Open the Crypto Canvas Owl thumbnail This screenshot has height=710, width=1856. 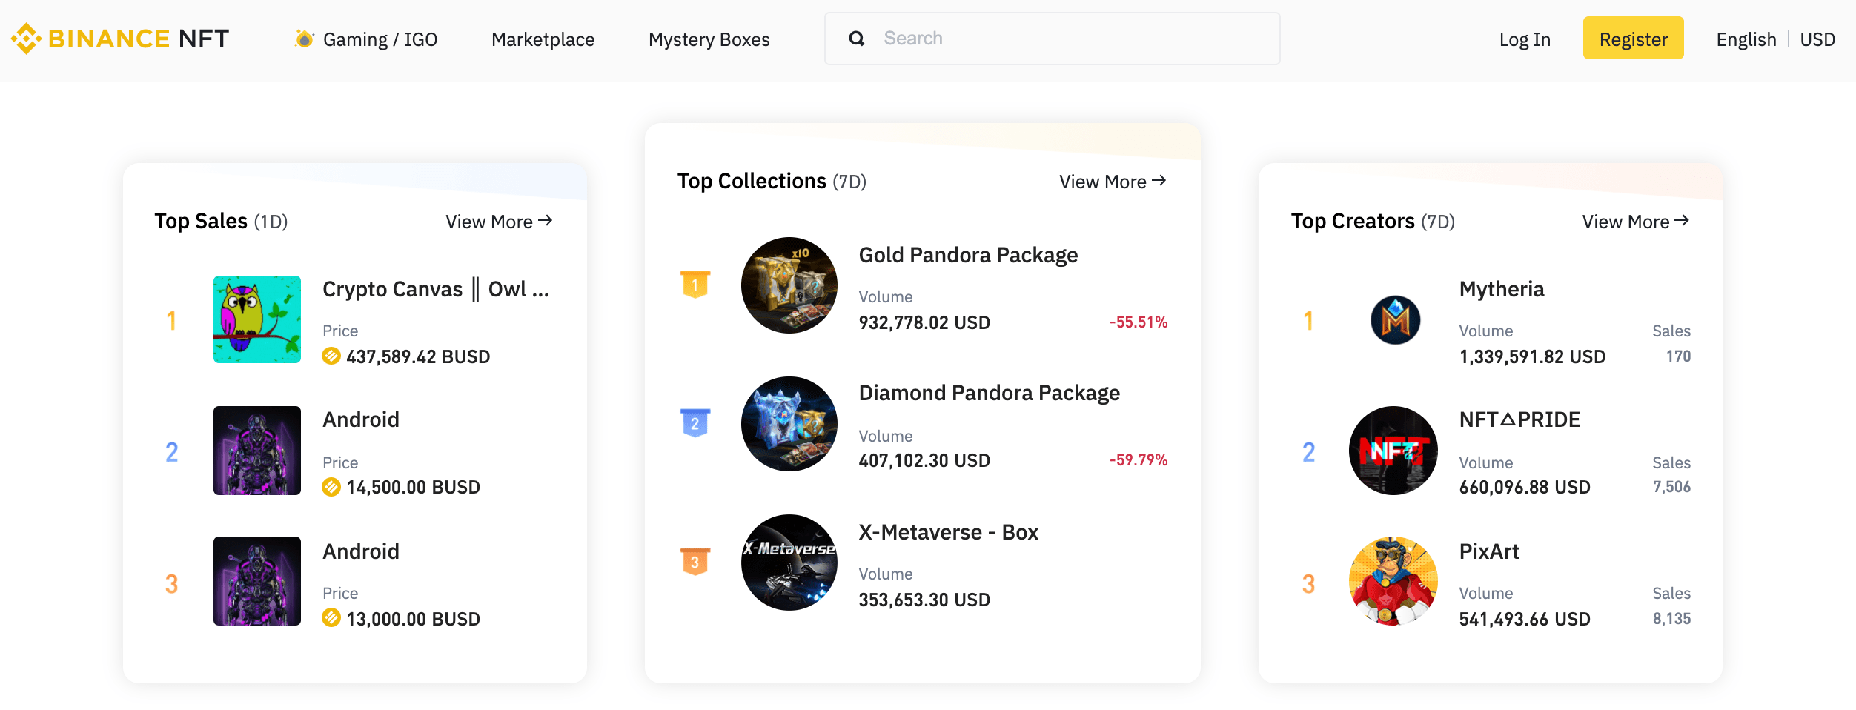pos(257,319)
